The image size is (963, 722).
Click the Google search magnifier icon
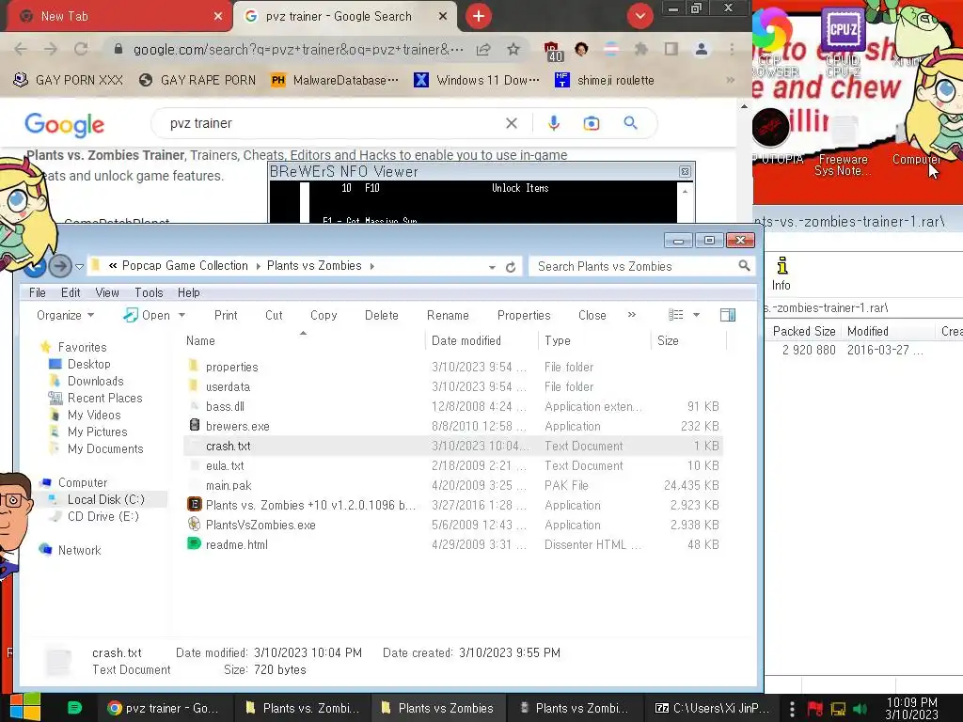[630, 123]
